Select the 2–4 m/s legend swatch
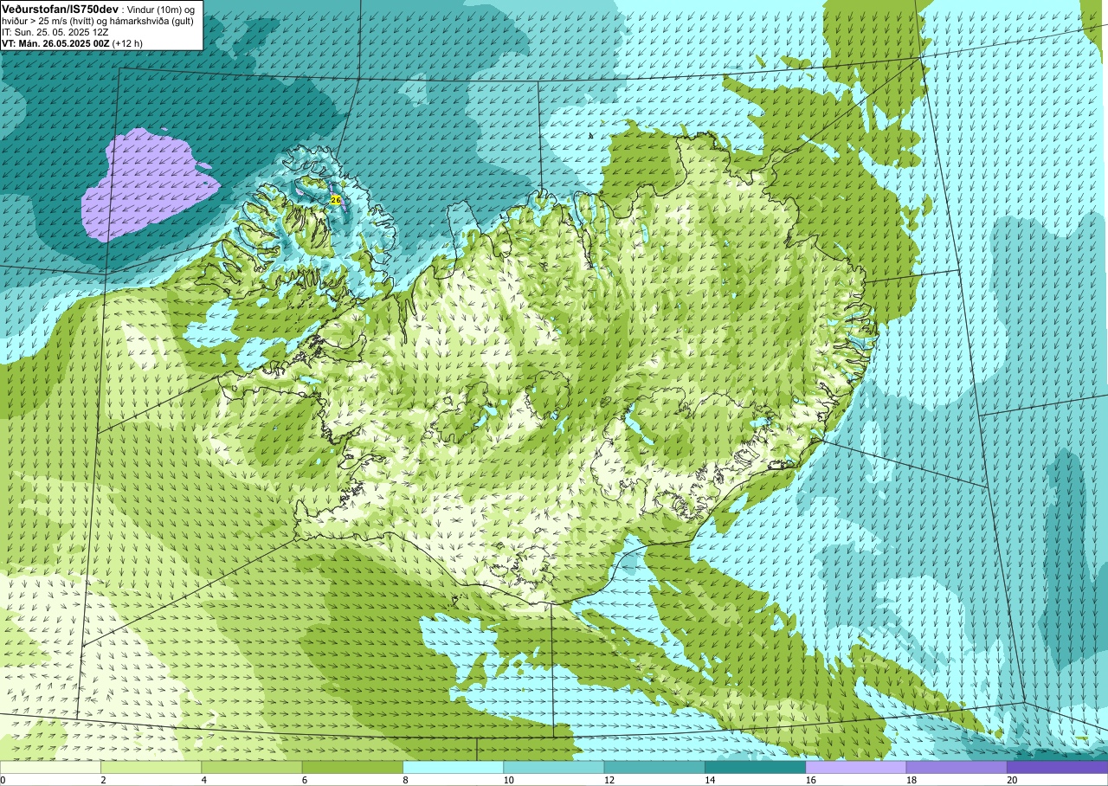Screen dimensions: 1108x786 151,767
